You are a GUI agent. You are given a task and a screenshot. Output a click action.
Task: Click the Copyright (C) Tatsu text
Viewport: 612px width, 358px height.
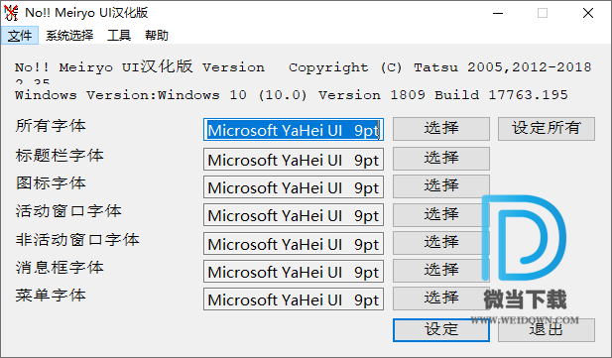click(x=439, y=67)
